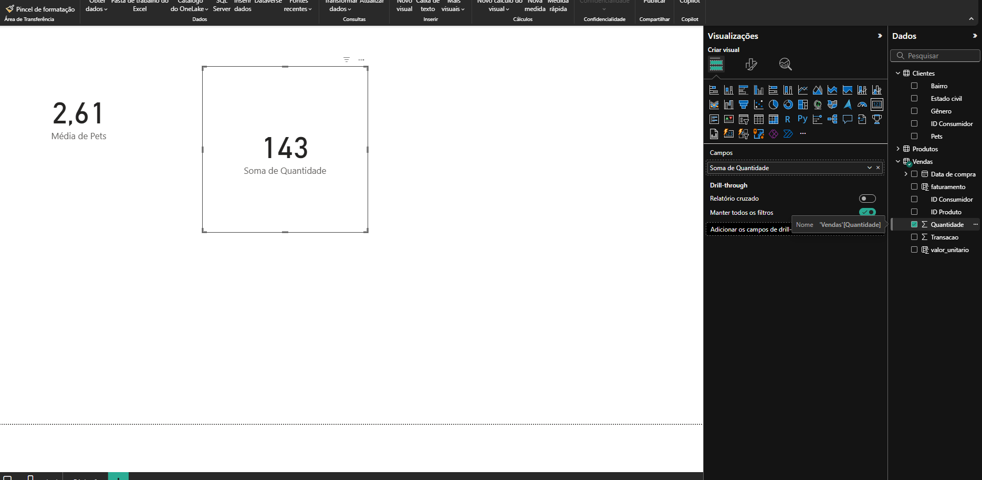Select the matrix visual
Image resolution: width=982 pixels, height=480 pixels.
[x=773, y=120]
